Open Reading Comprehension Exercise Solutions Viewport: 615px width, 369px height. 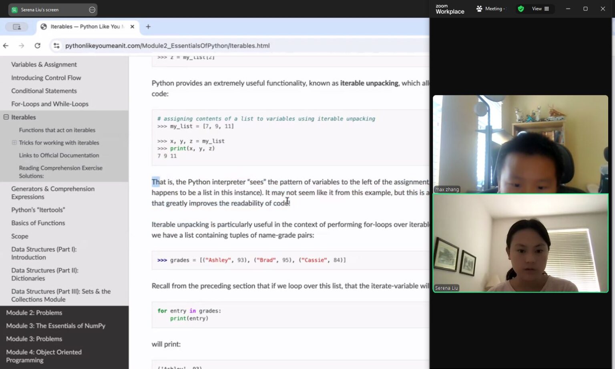[60, 172]
